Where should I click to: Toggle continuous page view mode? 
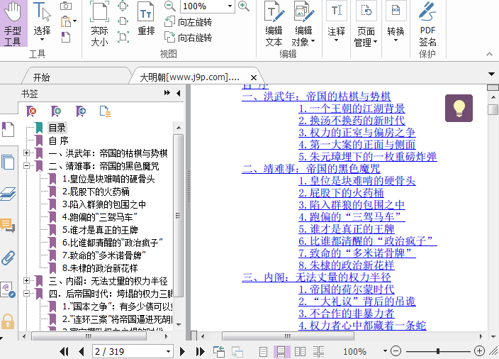pyautogui.click(x=281, y=352)
